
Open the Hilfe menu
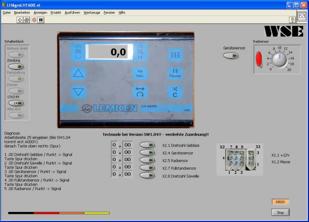[x=122, y=13]
